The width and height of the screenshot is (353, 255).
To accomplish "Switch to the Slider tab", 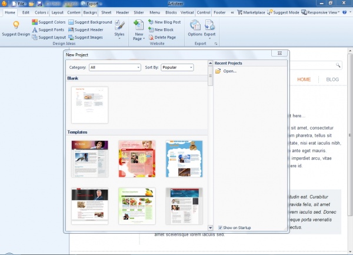I will click(139, 12).
